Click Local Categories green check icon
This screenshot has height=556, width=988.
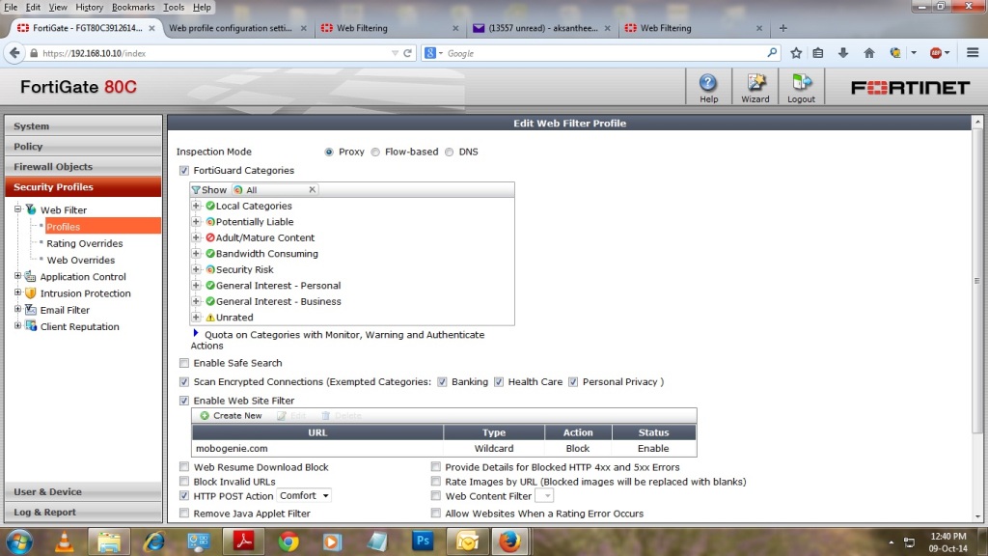point(210,206)
